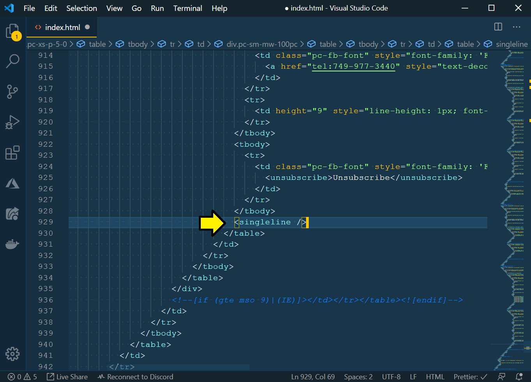The width and height of the screenshot is (531, 382).
Task: Open the Run and Debug view
Action: click(12, 122)
